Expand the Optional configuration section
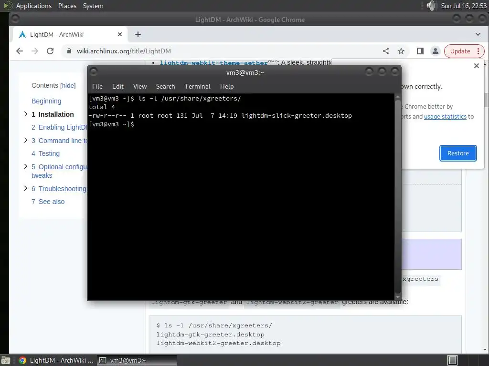This screenshot has width=489, height=366. [26, 166]
